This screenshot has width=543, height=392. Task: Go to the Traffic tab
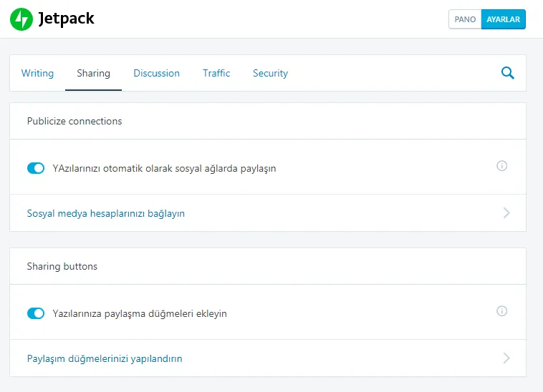pos(216,73)
